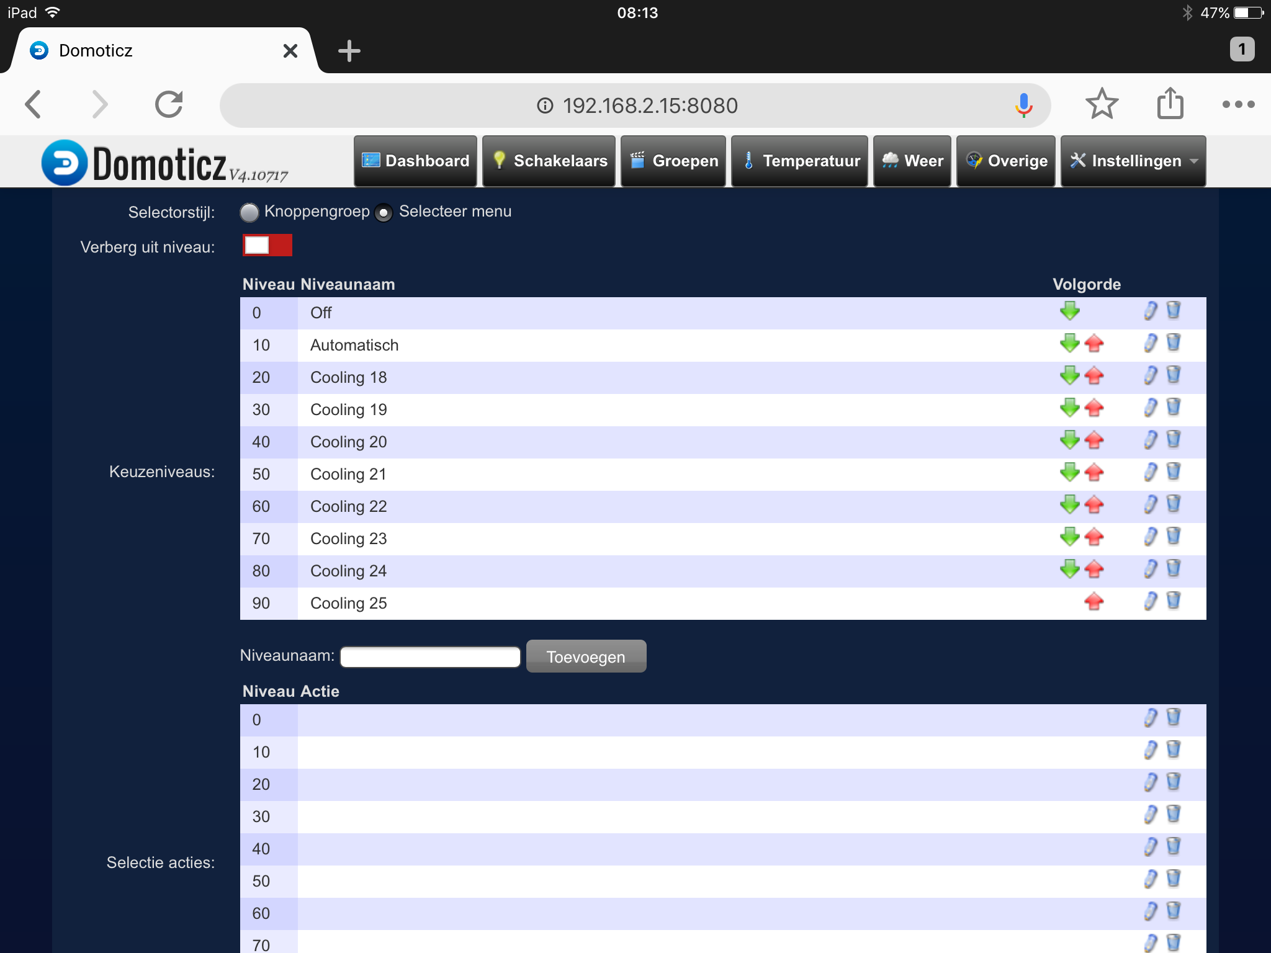Expand the Instellingen dropdown menu
Viewport: 1271px width, 953px height.
pos(1133,161)
